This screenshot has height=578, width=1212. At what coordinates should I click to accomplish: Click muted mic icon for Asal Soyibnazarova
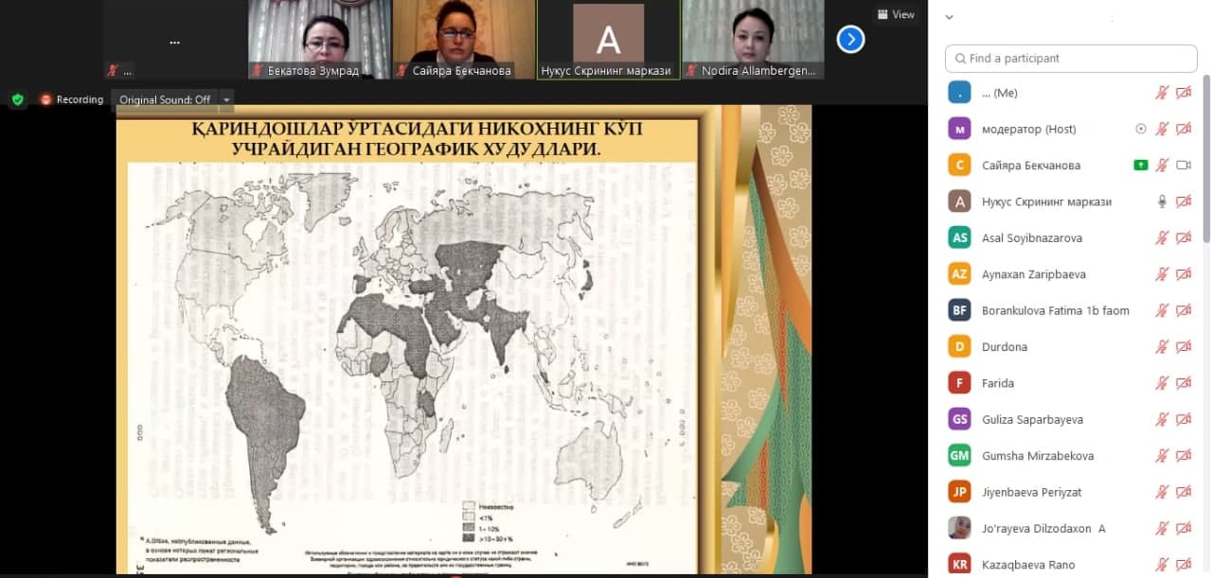pos(1162,238)
